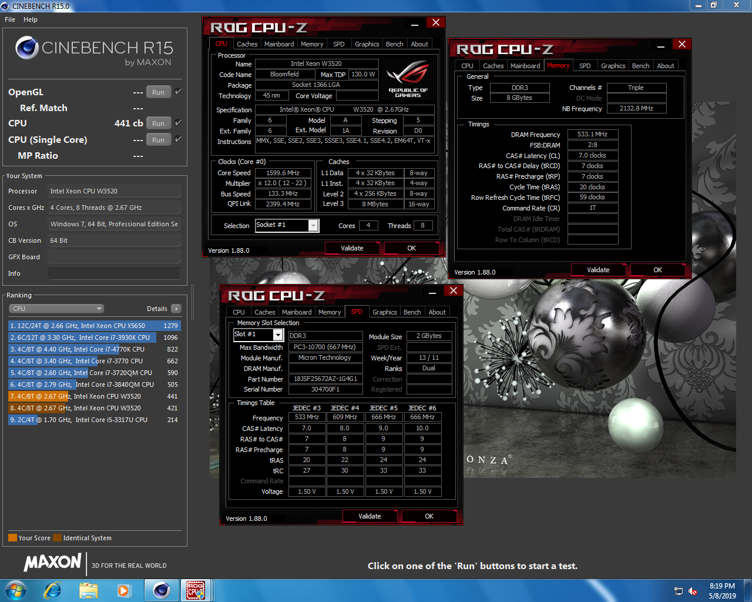Select ranking row Core i7-3840QM CPU

94,384
